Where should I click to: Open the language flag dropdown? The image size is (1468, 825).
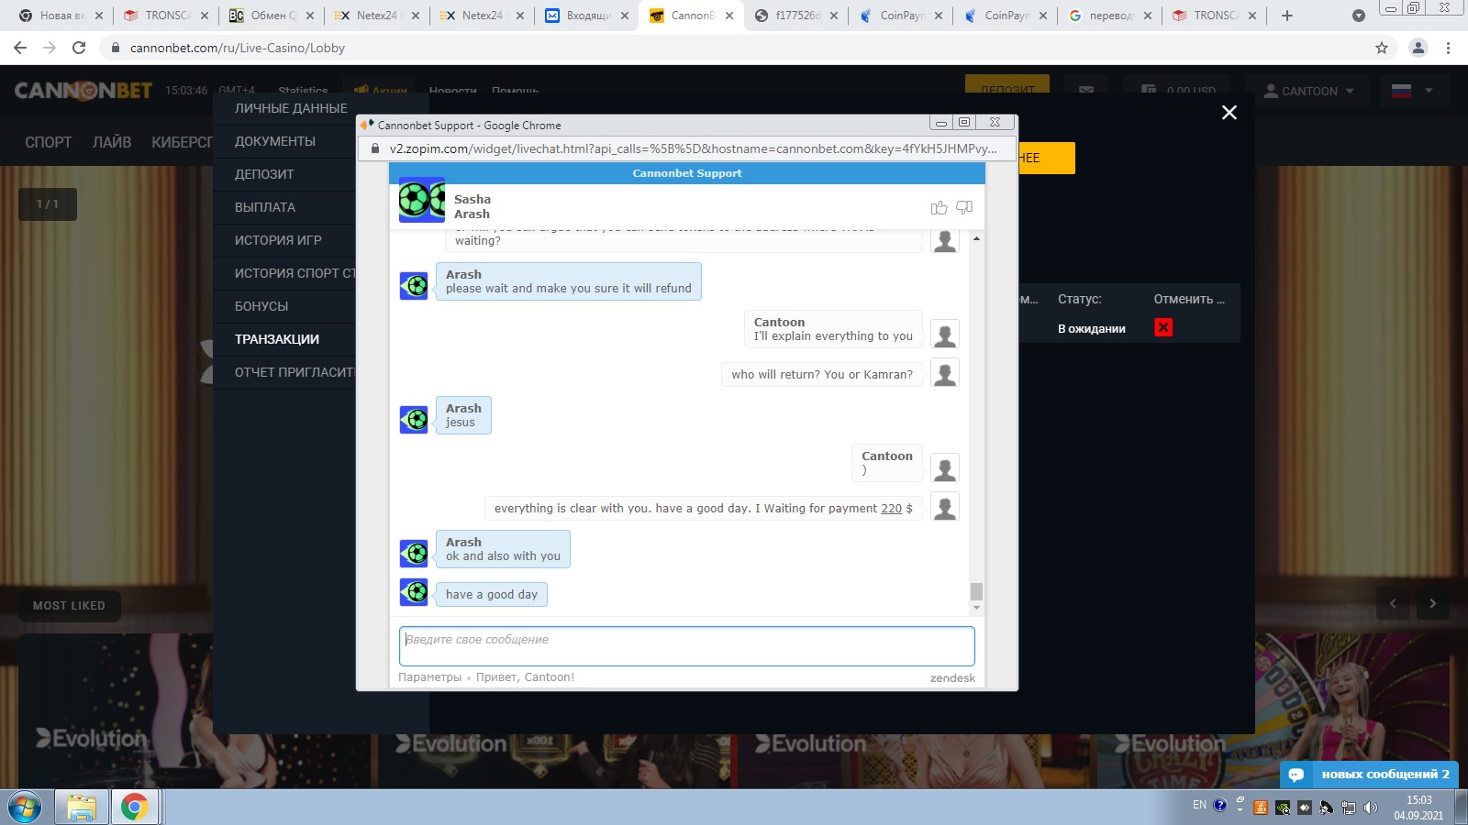(x=1412, y=91)
